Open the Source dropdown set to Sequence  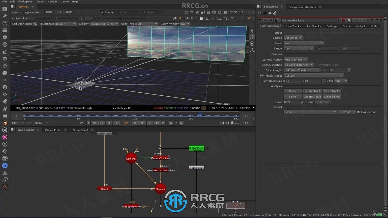pos(293,38)
